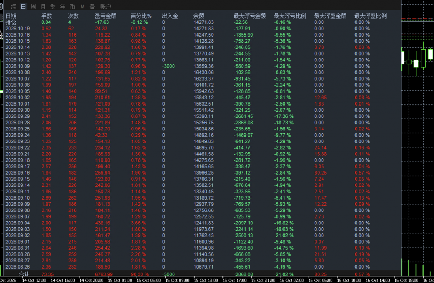Click the 最大浮盈比例 column header
The height and width of the screenshot is (283, 434).
(x=370, y=16)
